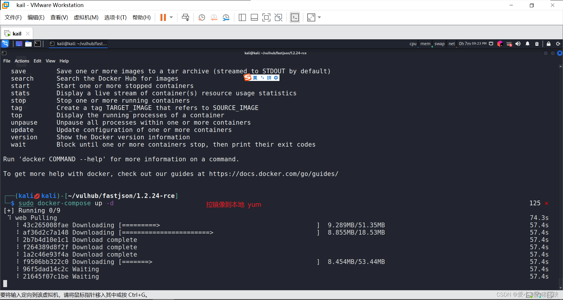Click the f9506bb322c0 download progress bar
This screenshot has height=300, width=563.
coord(219,262)
